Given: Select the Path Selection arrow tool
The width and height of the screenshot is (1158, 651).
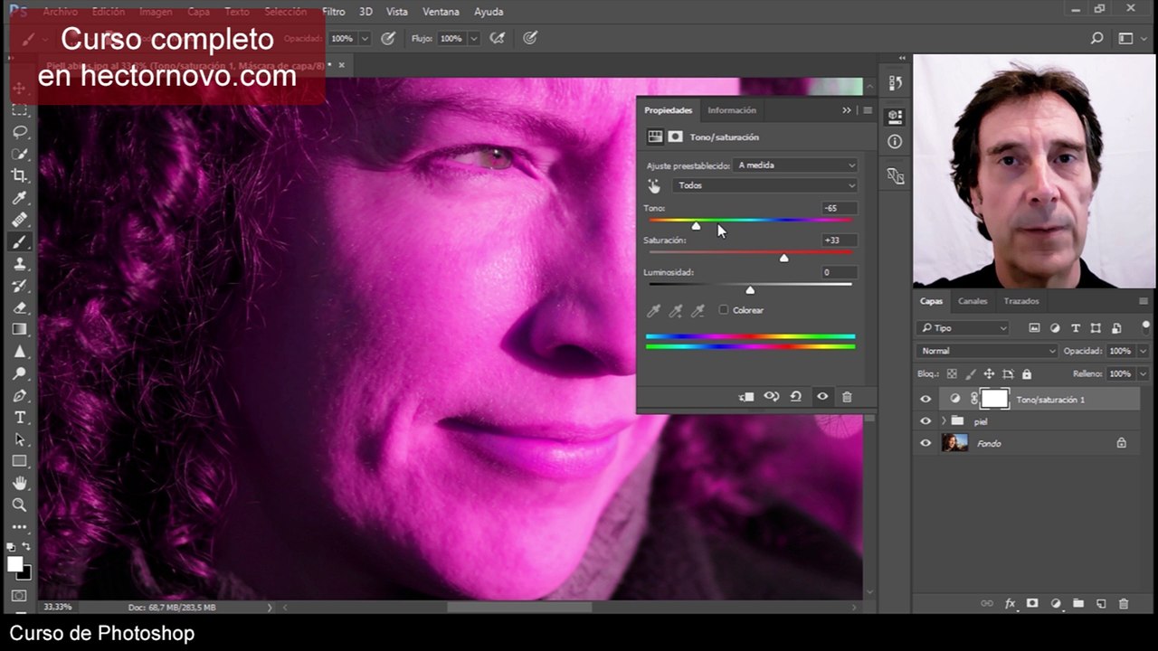Looking at the screenshot, I should click(20, 439).
